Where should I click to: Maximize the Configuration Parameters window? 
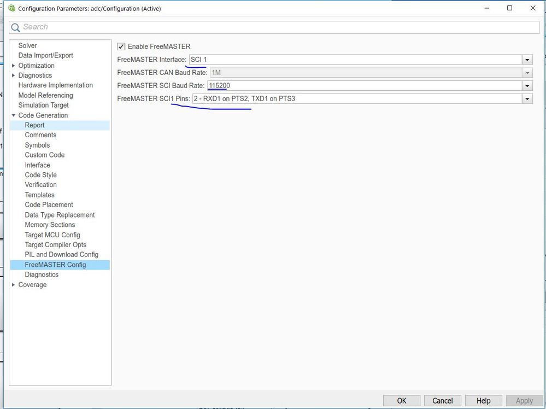(x=510, y=8)
